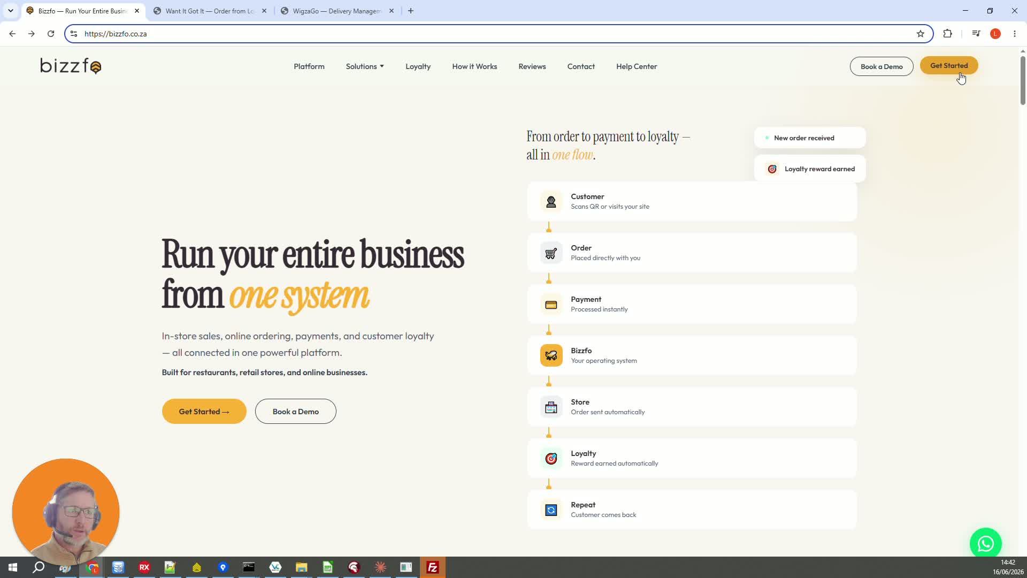This screenshot has height=578, width=1027.
Task: Close the Want It Got It tab
Action: [x=264, y=11]
